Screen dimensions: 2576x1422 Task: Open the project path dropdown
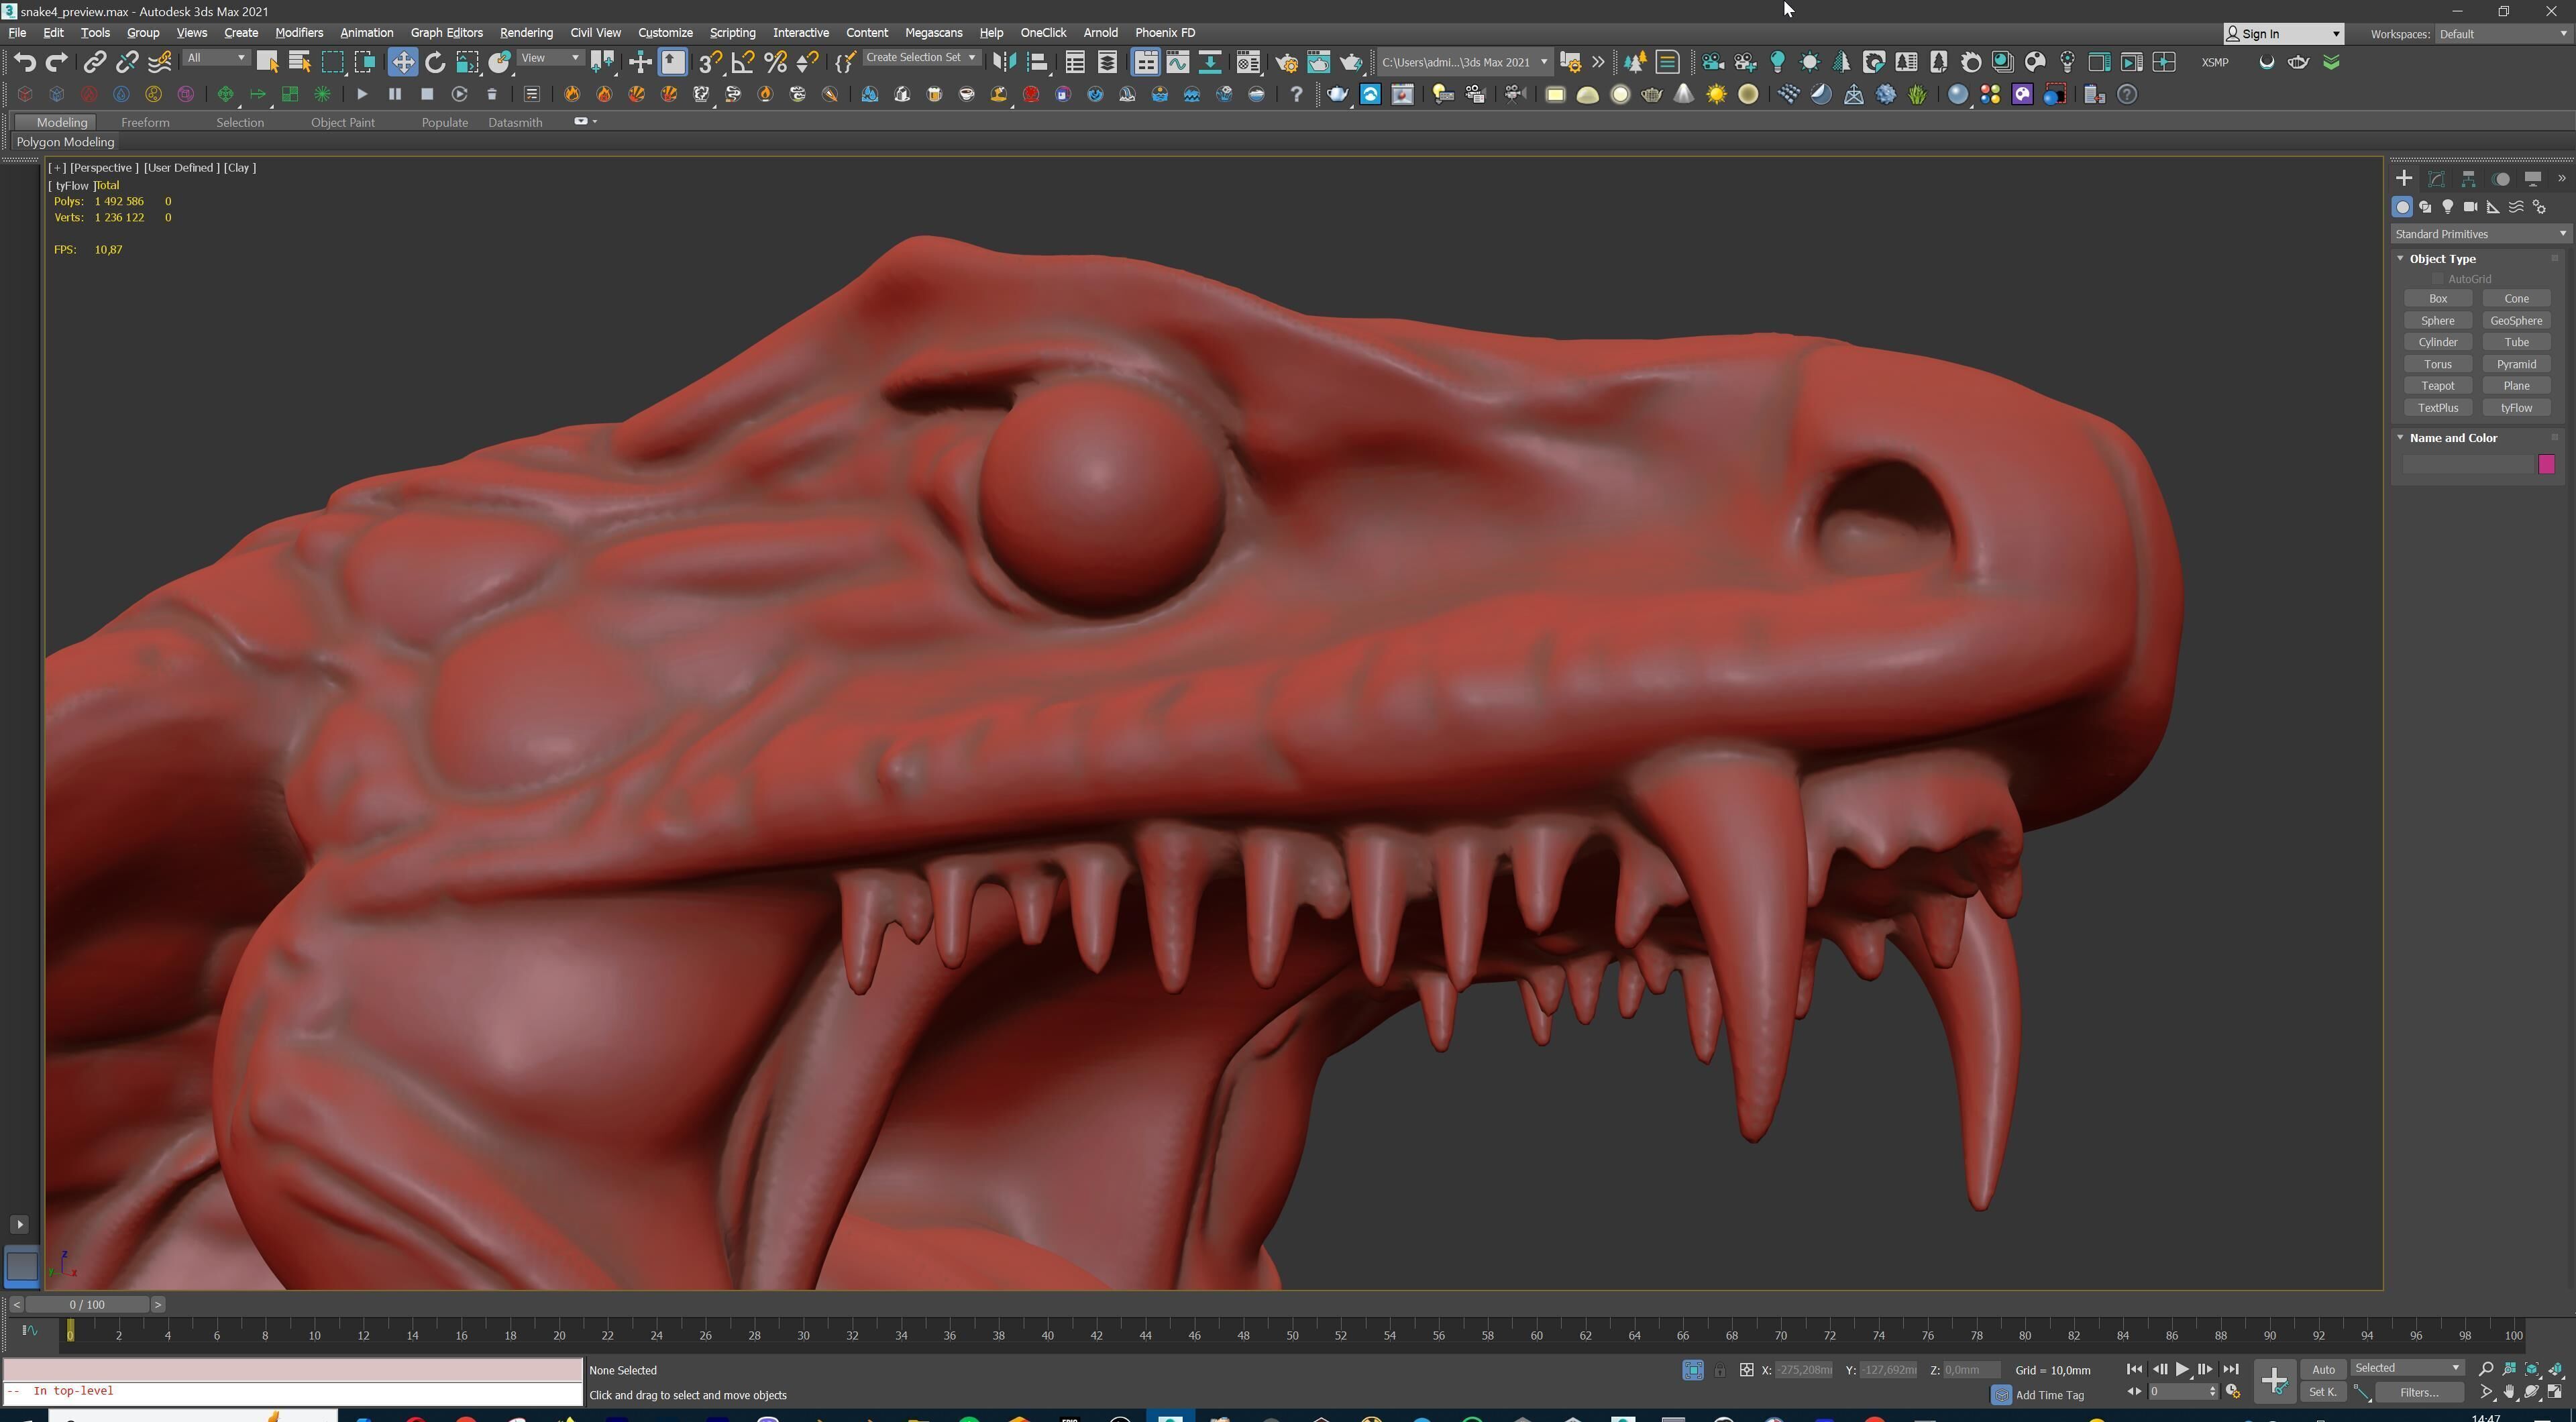pos(1464,62)
